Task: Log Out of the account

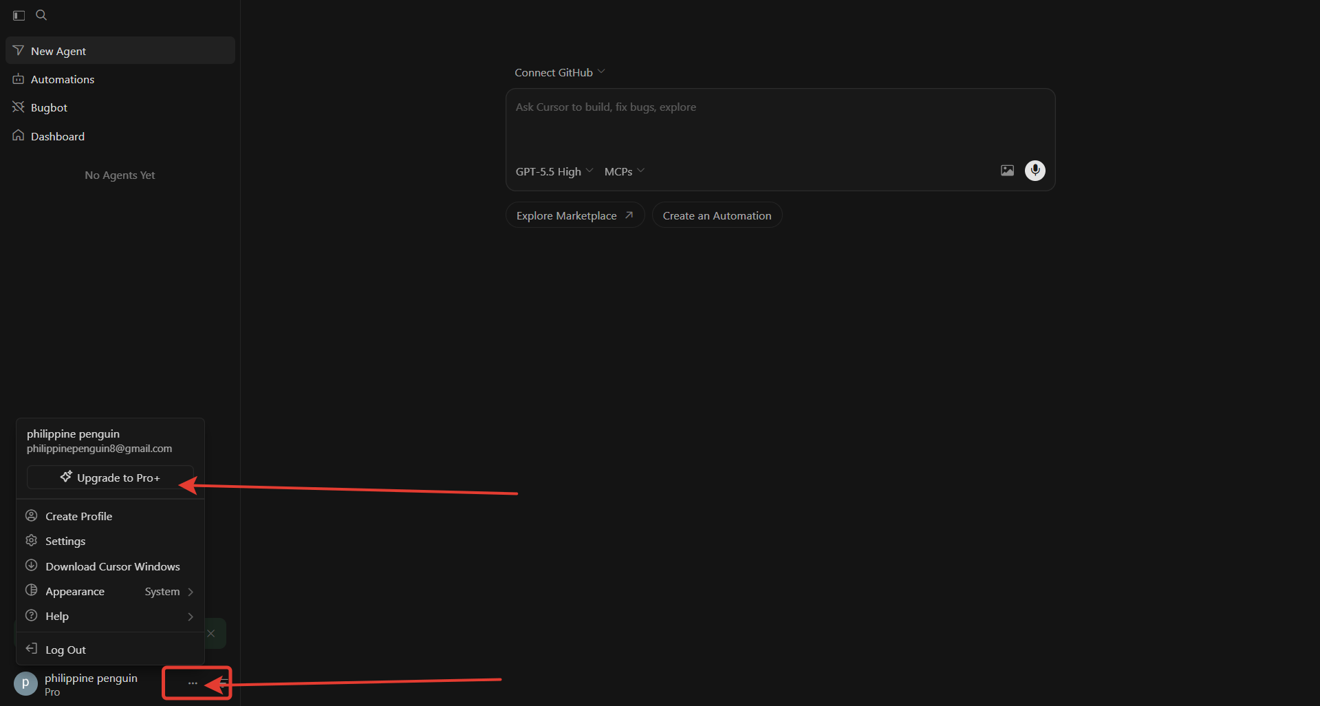Action: coord(110,650)
